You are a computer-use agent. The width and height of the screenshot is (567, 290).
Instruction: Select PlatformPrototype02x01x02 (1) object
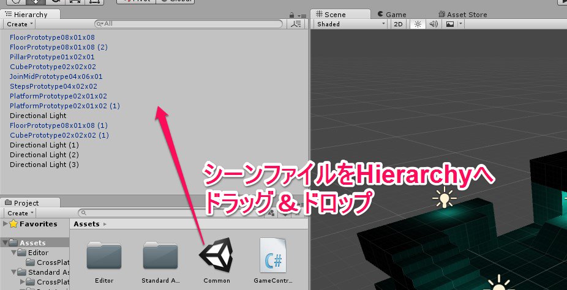(65, 106)
